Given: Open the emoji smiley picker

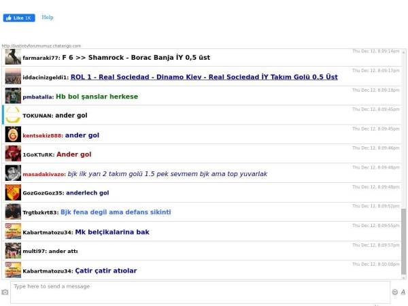Looking at the screenshot, I should tap(395, 292).
